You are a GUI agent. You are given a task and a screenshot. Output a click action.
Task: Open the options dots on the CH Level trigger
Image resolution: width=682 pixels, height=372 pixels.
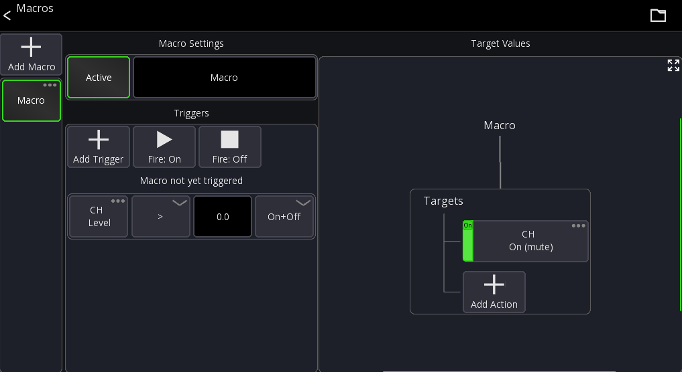(118, 201)
